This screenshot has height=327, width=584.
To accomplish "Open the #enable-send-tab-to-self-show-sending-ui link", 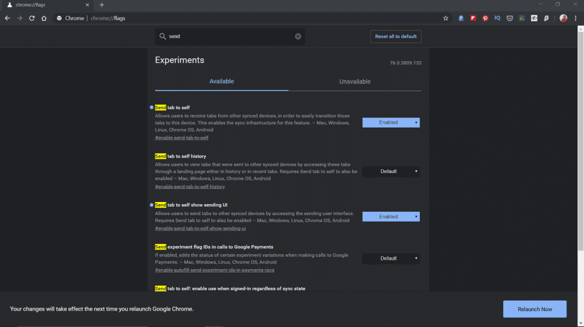I will pyautogui.click(x=200, y=228).
